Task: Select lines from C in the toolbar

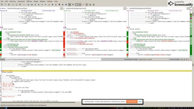Action: coord(69,5)
